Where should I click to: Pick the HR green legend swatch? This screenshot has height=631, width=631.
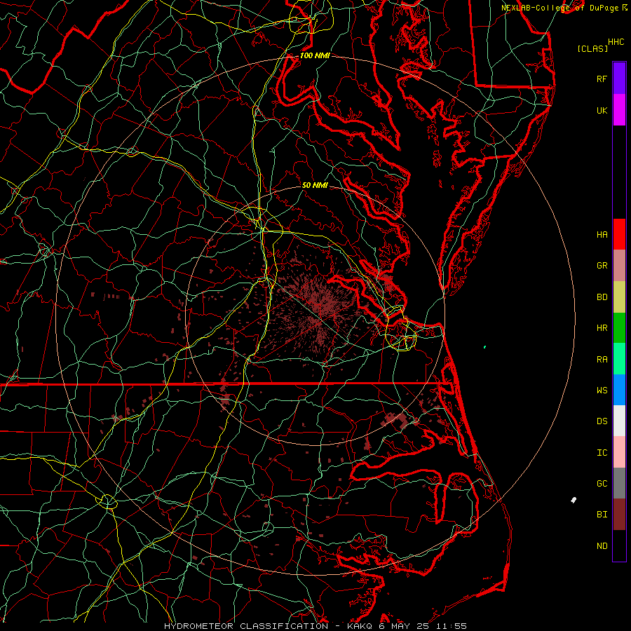[619, 328]
